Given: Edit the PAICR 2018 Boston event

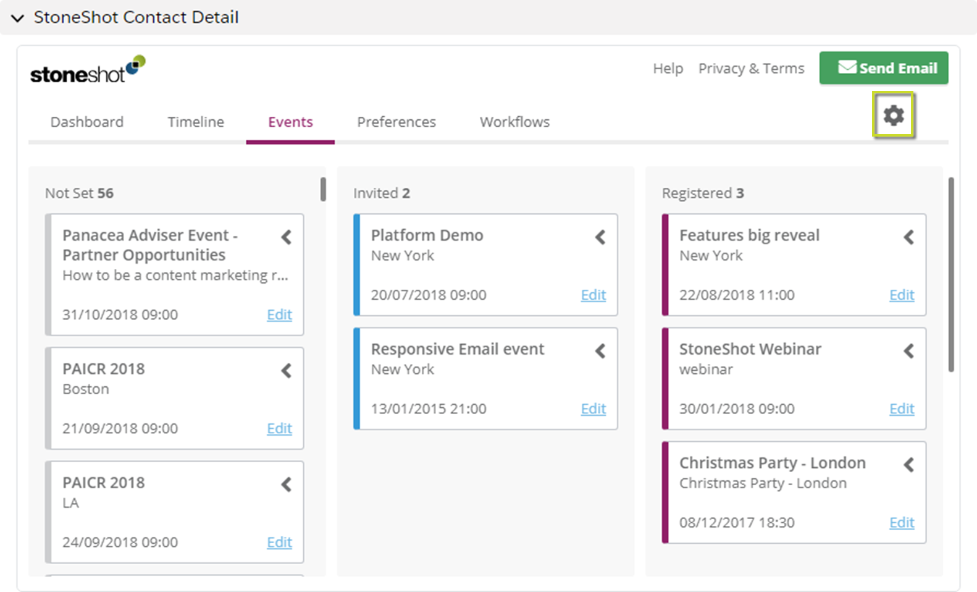Looking at the screenshot, I should [279, 428].
